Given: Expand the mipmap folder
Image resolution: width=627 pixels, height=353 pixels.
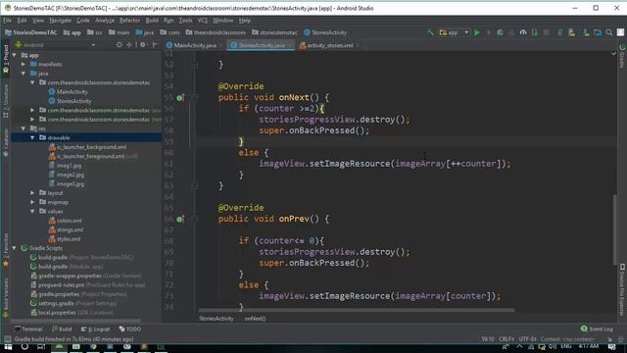Looking at the screenshot, I should click(32, 202).
